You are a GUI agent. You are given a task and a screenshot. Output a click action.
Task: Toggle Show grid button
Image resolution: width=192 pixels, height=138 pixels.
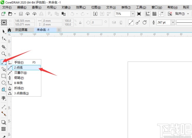(154, 14)
